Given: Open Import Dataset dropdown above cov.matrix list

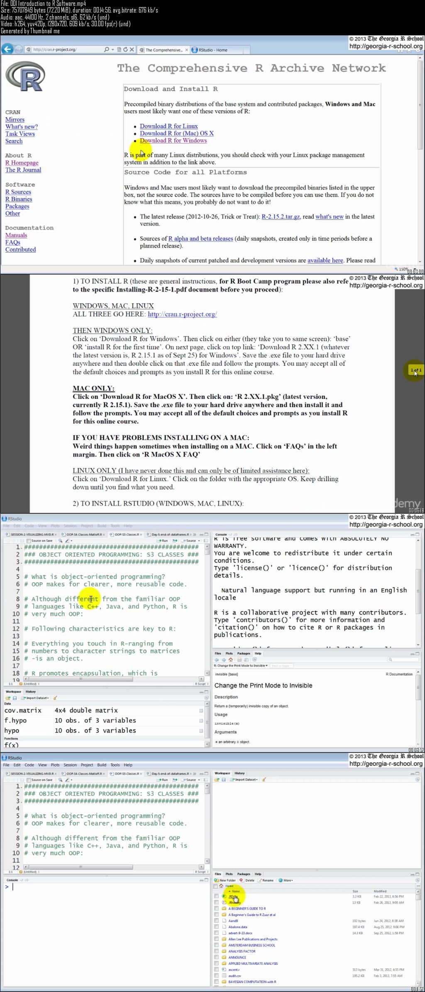Looking at the screenshot, I should pos(35,698).
